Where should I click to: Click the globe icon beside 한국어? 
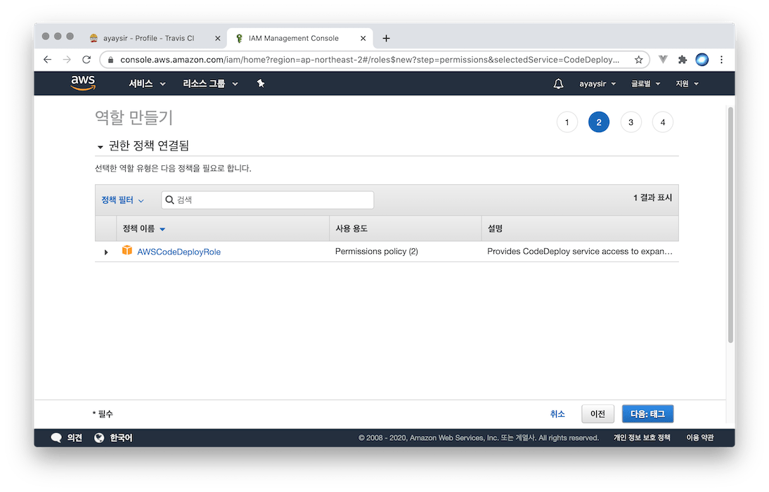99,438
